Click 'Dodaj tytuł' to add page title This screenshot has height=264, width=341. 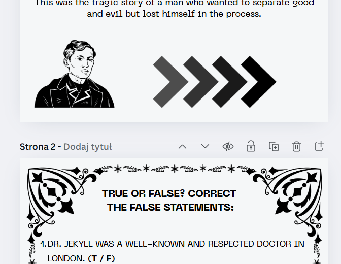point(88,147)
